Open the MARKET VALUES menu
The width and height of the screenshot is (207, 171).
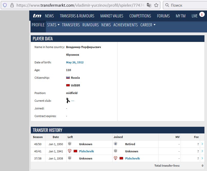pyautogui.click(x=112, y=16)
